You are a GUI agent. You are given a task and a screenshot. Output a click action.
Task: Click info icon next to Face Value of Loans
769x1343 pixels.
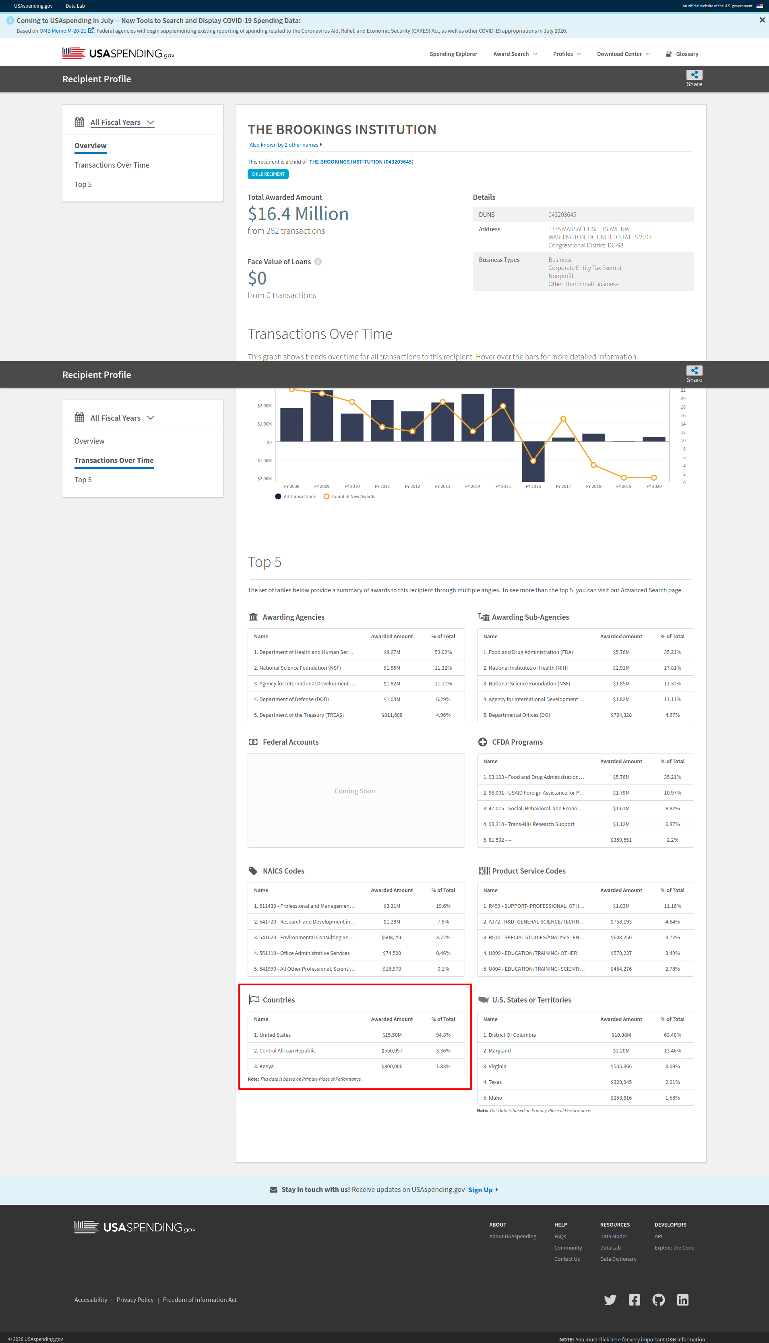coord(318,262)
